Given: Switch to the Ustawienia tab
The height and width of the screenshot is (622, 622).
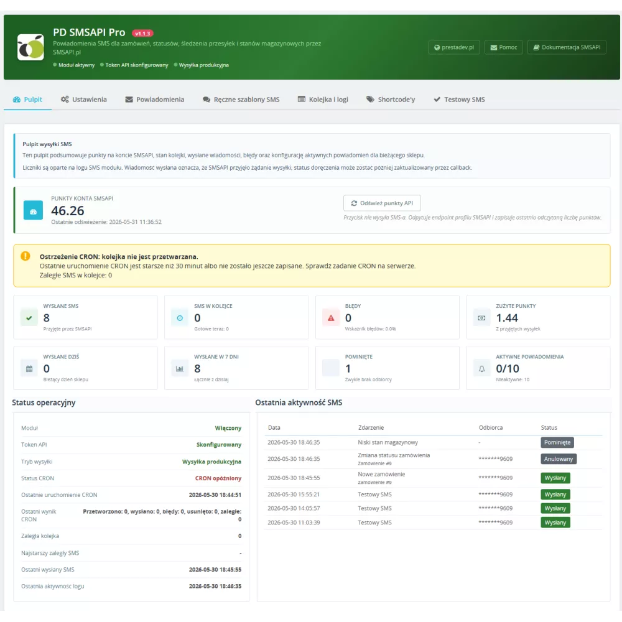Looking at the screenshot, I should pyautogui.click(x=84, y=100).
